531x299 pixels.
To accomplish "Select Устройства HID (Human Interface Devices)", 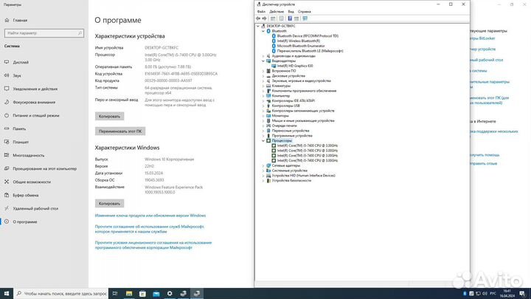I will (x=303, y=176).
